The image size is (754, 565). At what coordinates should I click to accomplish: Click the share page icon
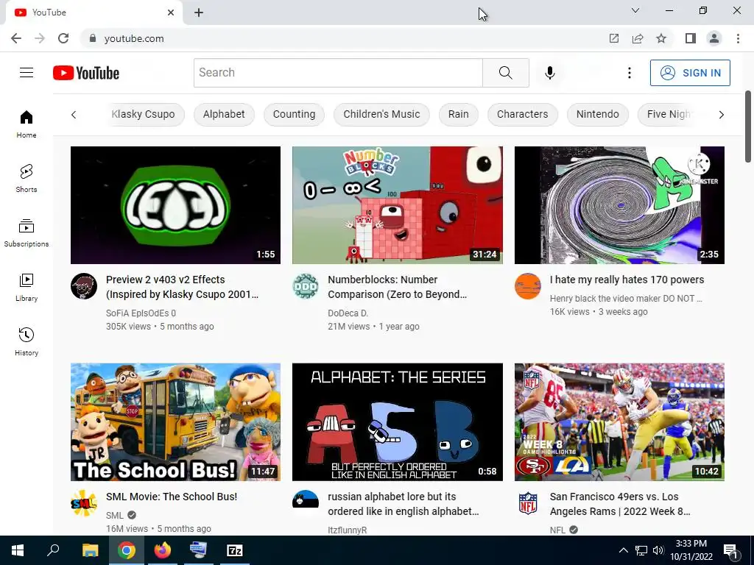(x=638, y=38)
